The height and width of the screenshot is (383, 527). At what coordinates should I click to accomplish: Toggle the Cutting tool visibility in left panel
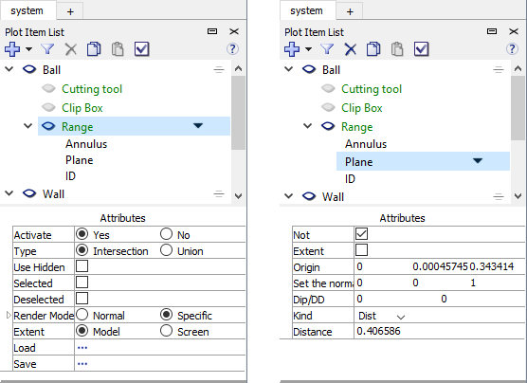tap(48, 89)
